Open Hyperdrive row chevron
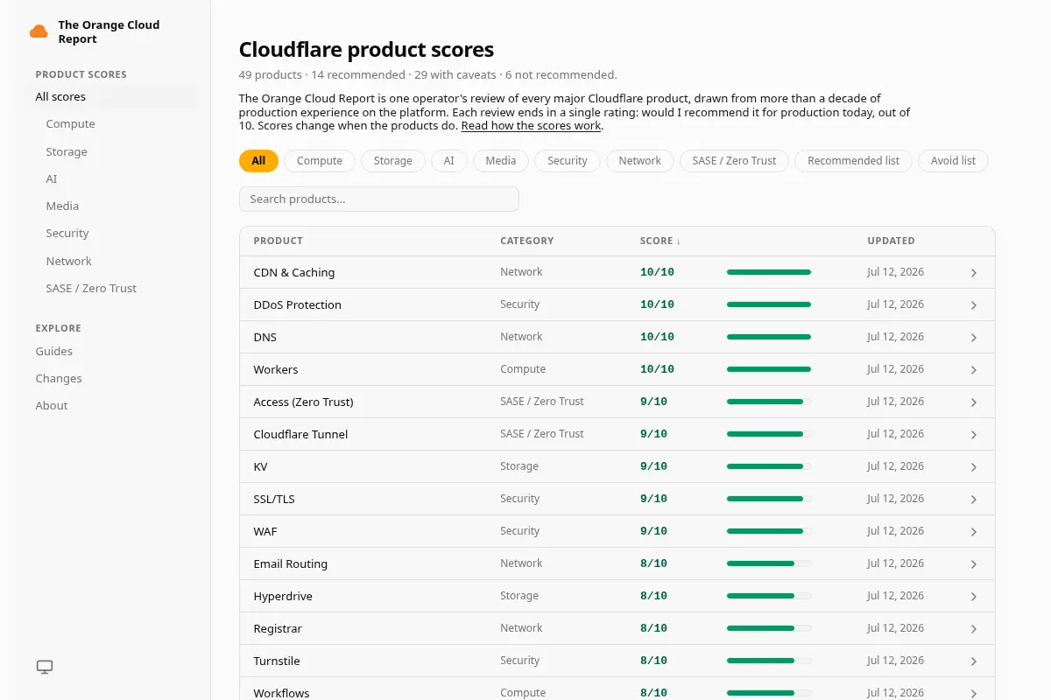Screen dimensions: 1051x700 [974, 597]
